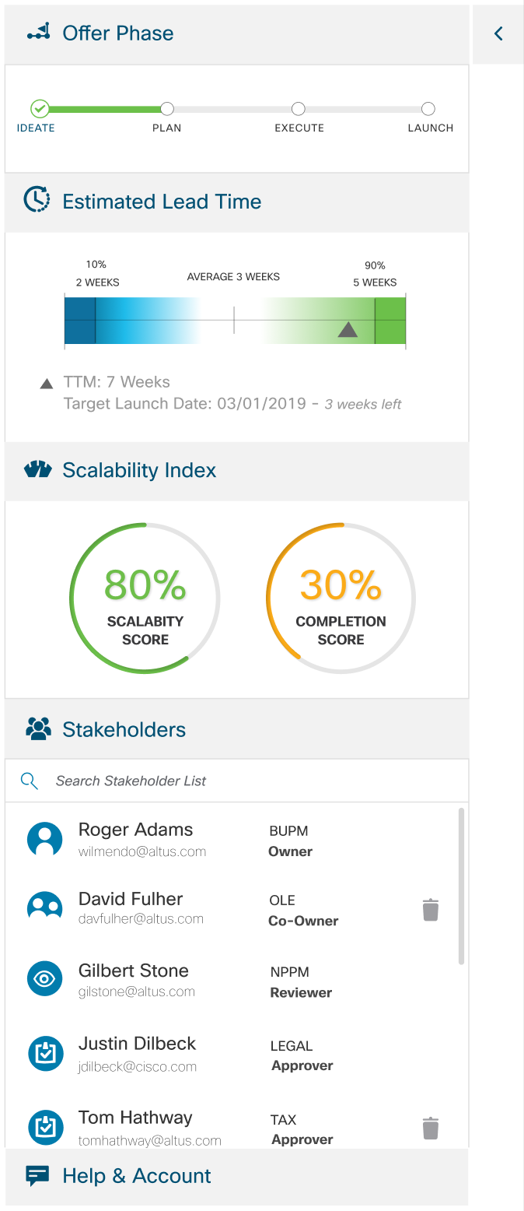This screenshot has height=1211, width=524.
Task: Open Roger Adams stakeholder entry
Action: [136, 839]
